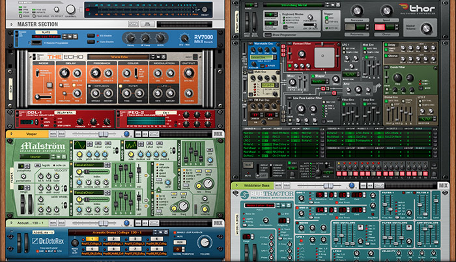Screen dimensions: 456x262
Task: Click Wobbilator Bass channel MIX button
Action: tap(443, 185)
